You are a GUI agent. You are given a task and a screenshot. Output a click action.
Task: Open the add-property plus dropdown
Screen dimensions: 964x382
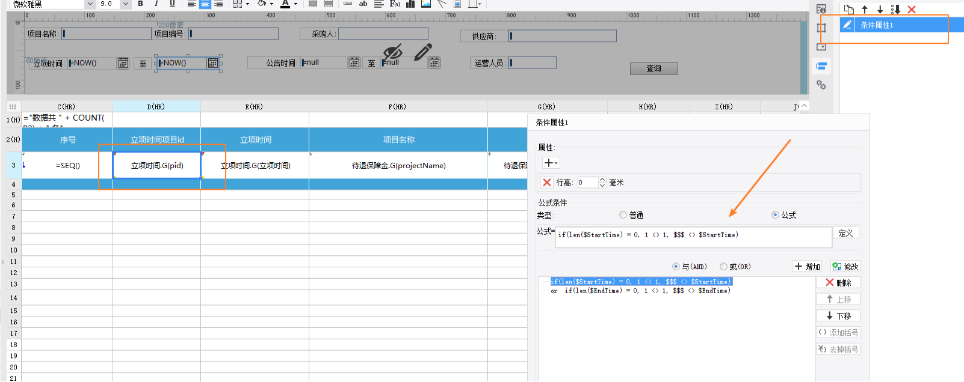point(551,163)
